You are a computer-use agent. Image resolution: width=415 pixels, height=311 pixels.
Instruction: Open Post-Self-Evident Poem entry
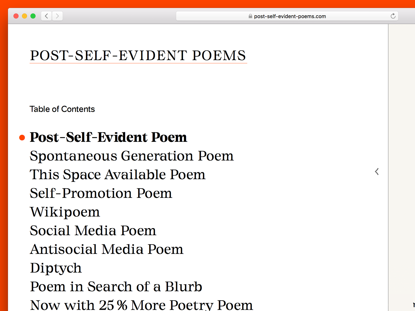[x=108, y=137]
